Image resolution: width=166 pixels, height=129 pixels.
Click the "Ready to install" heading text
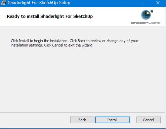tap(50, 17)
